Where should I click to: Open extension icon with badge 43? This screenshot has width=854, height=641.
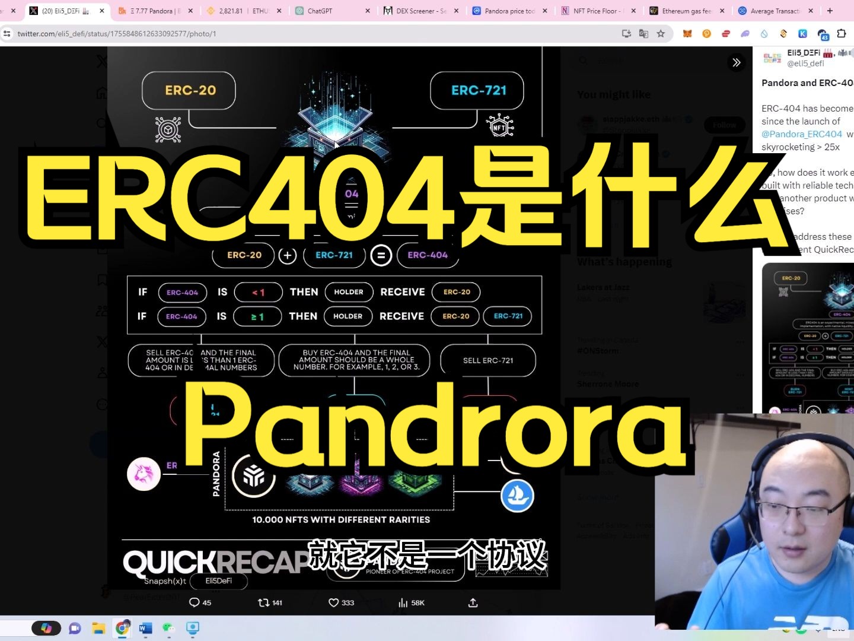point(823,34)
